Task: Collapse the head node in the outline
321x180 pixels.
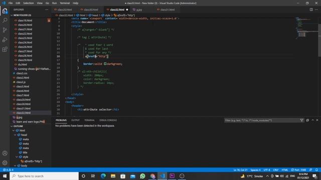Action: 16,135
